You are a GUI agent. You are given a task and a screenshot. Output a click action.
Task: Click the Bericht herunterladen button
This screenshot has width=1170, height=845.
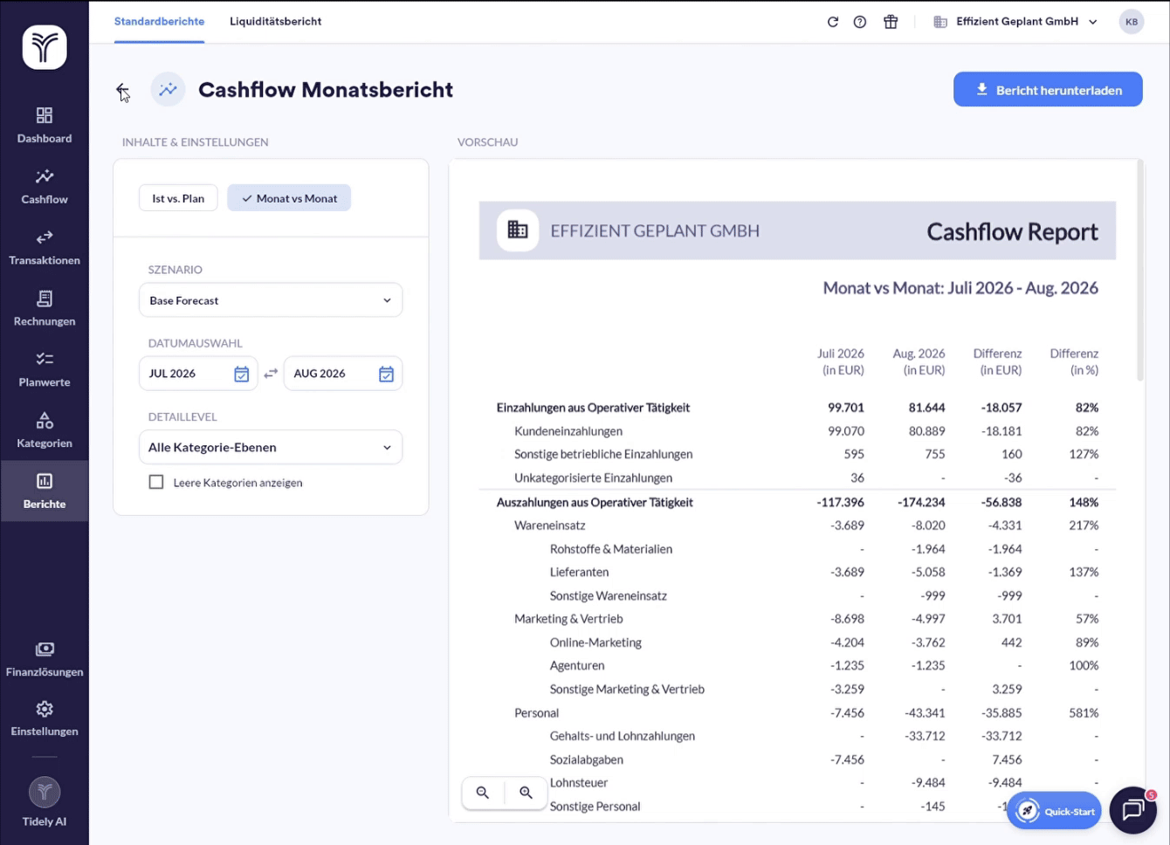1048,90
